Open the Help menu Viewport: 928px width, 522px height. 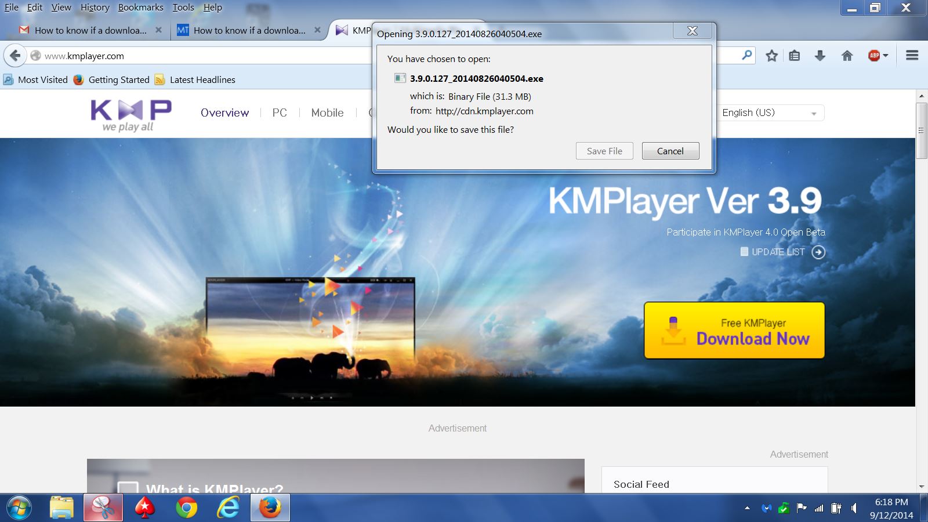[213, 8]
